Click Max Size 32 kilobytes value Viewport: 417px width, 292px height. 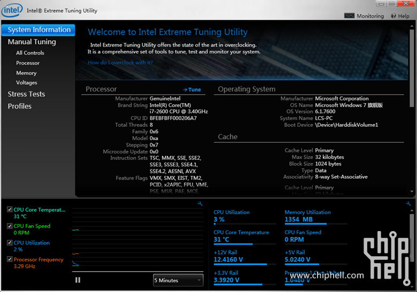tap(329, 157)
